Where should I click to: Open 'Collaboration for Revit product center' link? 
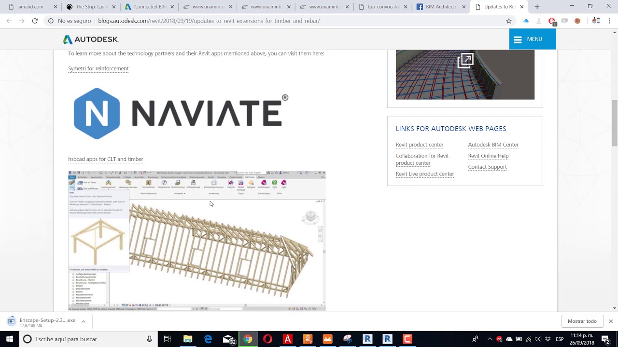[422, 160]
